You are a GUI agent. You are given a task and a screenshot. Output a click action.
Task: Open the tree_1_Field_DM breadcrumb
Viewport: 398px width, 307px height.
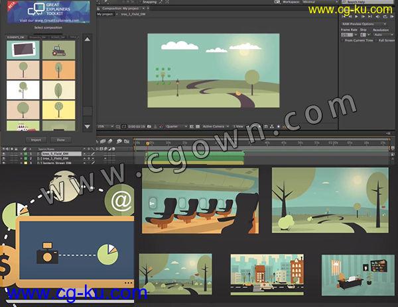pyautogui.click(x=133, y=14)
